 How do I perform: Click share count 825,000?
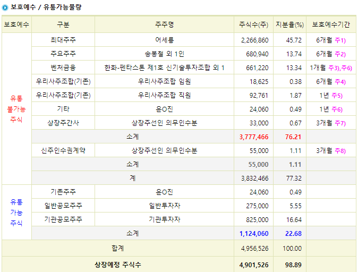(x=257, y=220)
